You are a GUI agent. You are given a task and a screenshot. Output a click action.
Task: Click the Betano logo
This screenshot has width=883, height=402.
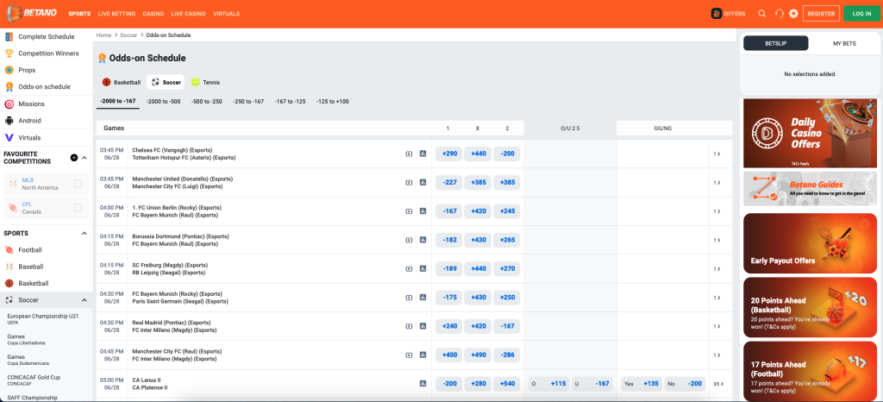click(33, 14)
